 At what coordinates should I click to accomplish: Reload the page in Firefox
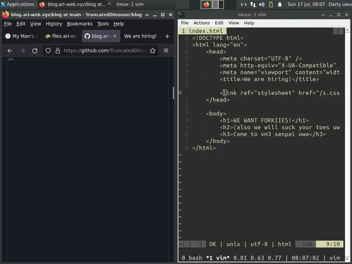(35, 51)
